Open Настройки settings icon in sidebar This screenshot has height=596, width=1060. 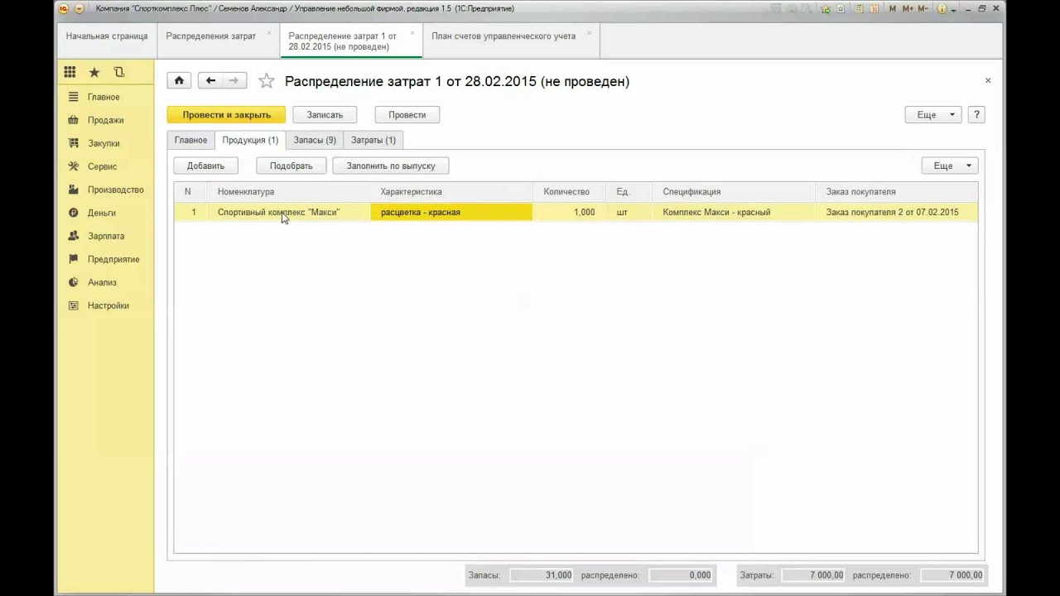click(x=74, y=305)
